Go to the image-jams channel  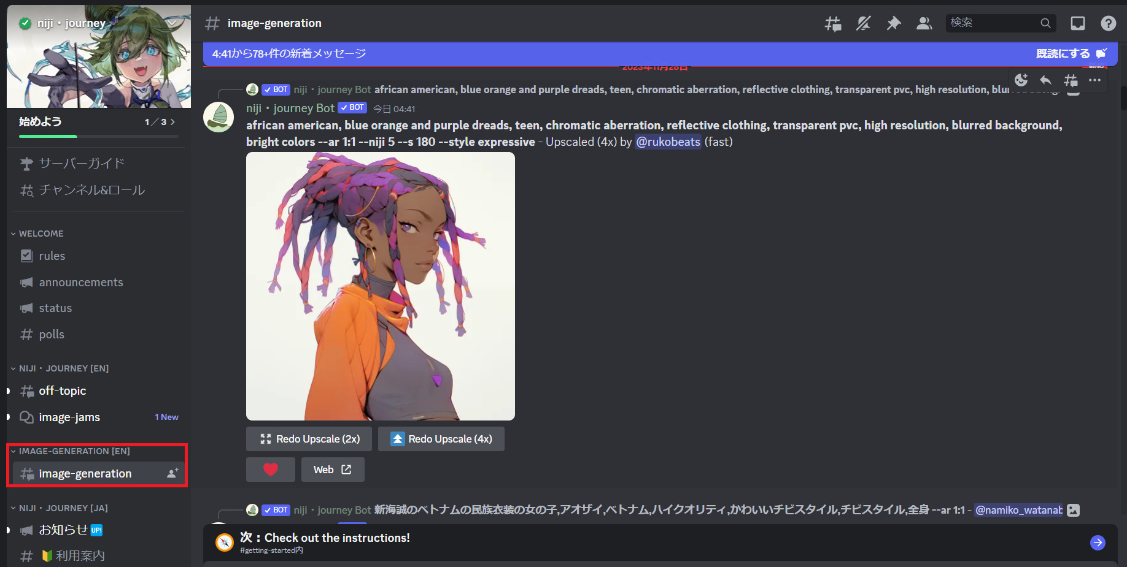pos(69,417)
